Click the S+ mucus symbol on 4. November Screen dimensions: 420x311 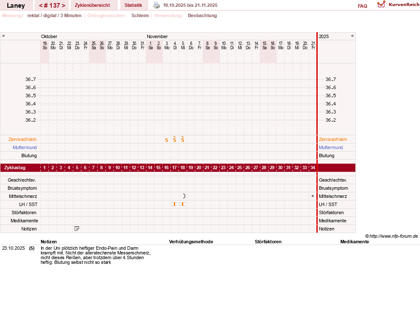[x=175, y=139]
